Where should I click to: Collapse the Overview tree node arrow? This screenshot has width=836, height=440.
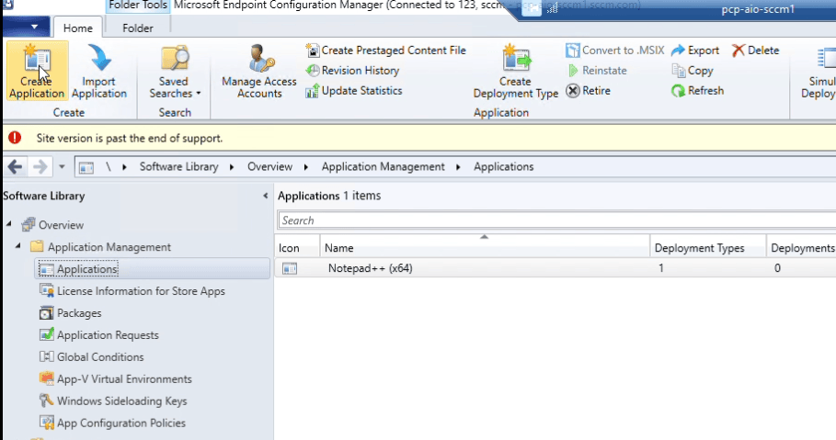pos(9,224)
